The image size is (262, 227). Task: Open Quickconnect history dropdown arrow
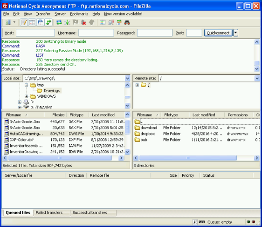click(x=235, y=33)
